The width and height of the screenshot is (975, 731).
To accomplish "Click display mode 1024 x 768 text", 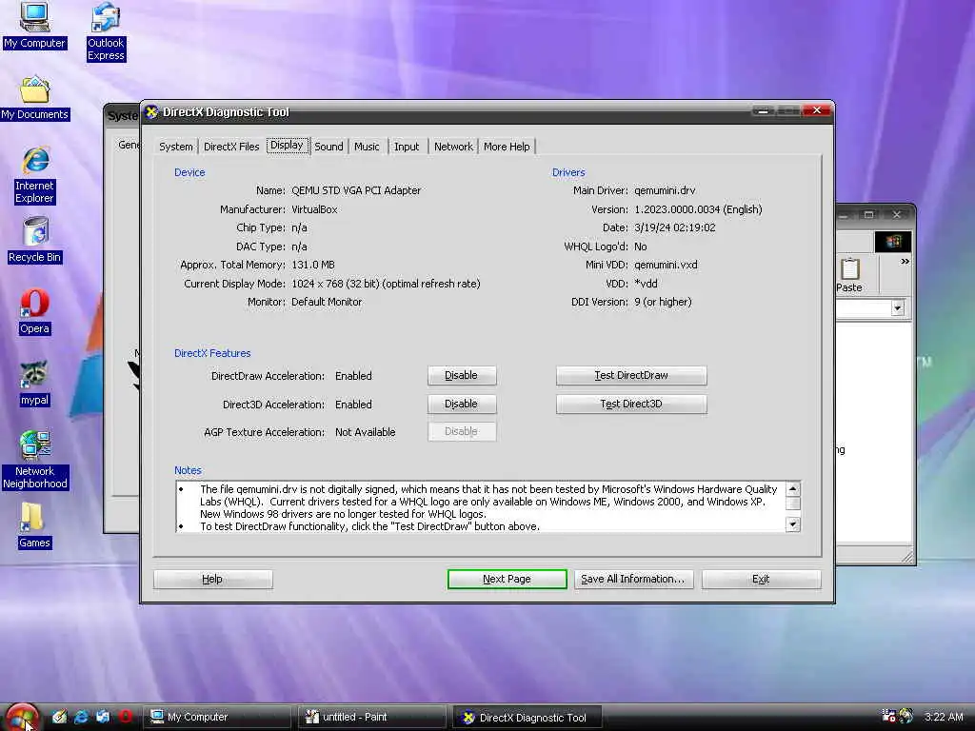I will (386, 284).
